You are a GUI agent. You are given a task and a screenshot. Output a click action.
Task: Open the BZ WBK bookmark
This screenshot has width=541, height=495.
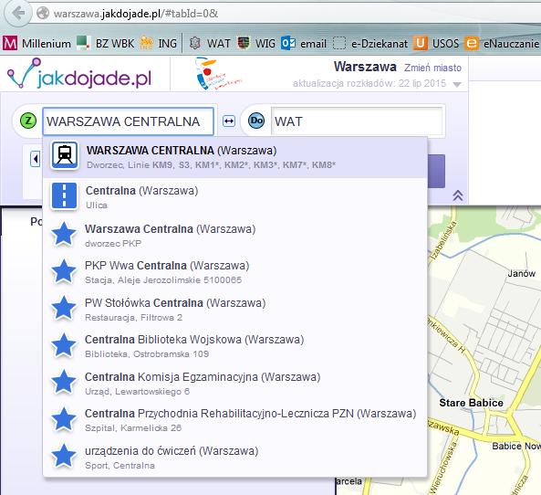(106, 44)
